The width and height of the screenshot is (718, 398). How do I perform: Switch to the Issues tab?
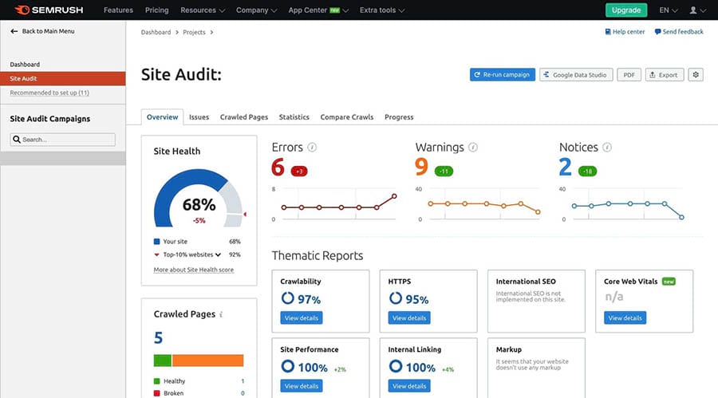199,117
